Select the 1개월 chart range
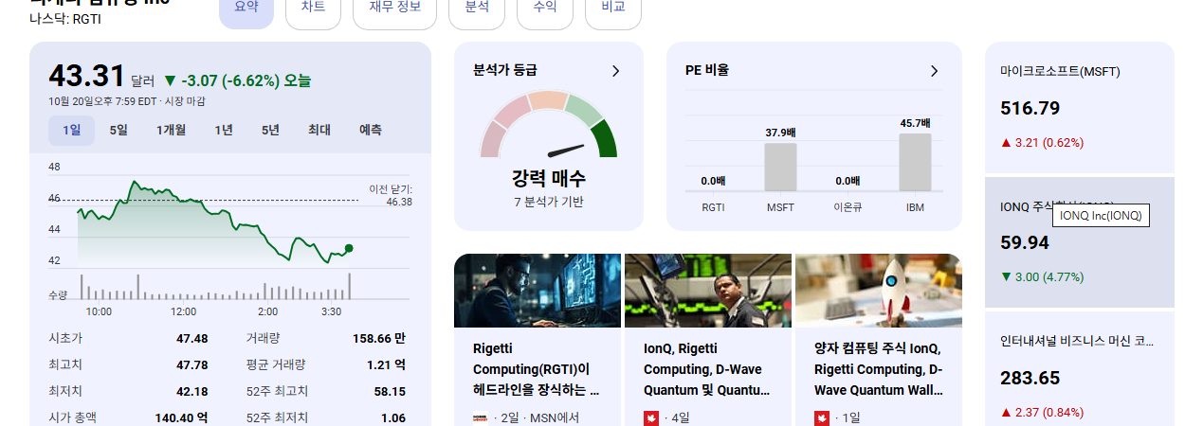This screenshot has width=1185, height=426. point(172,131)
